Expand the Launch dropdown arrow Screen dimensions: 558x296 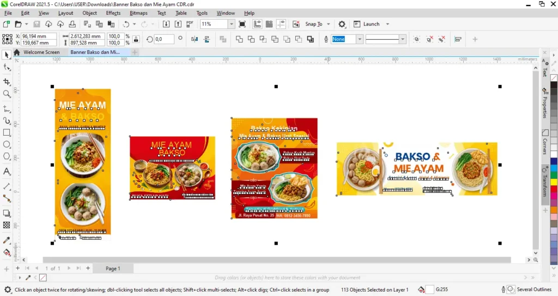387,24
